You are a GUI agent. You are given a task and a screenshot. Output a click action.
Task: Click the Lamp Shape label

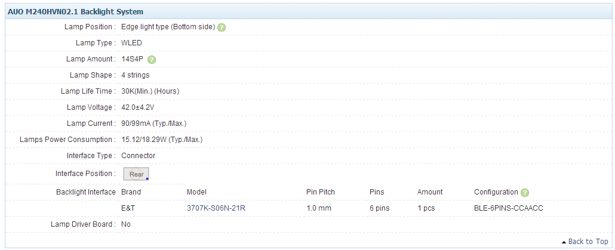93,75
